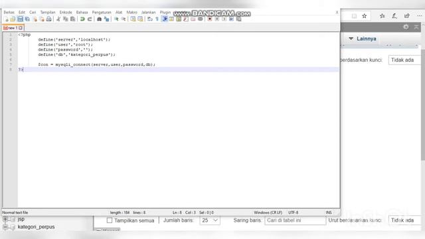425x239 pixels.
Task: Click the Copy toolbar icon
Action: point(65,19)
